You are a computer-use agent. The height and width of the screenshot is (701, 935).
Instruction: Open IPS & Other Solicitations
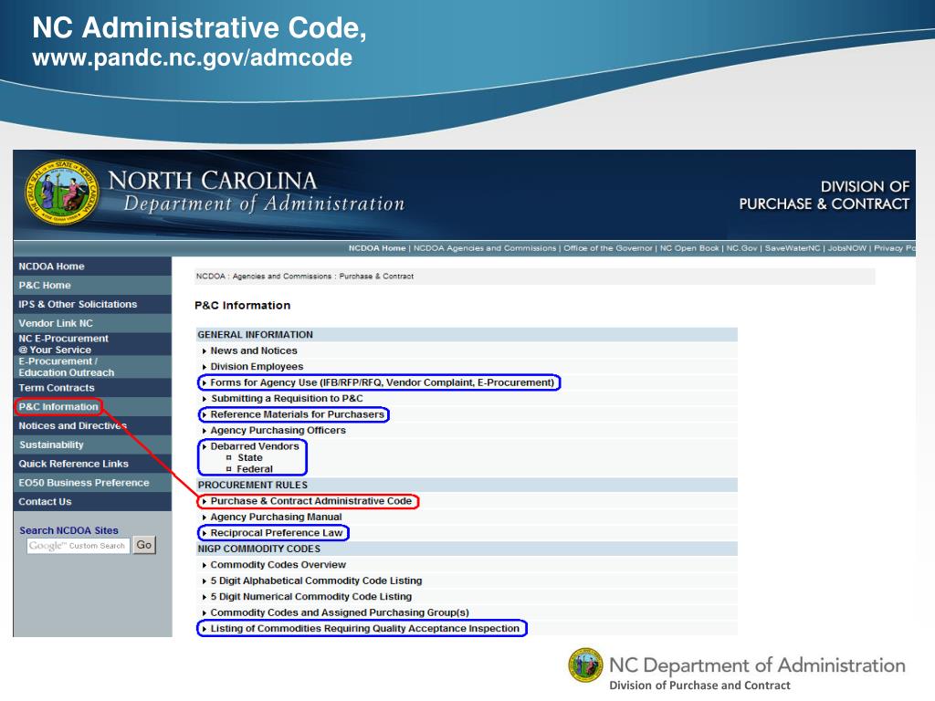(78, 305)
